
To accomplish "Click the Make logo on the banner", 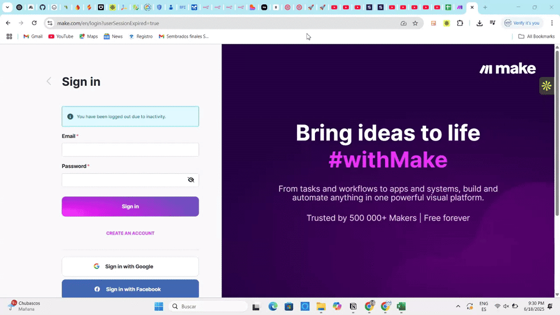I will (507, 68).
